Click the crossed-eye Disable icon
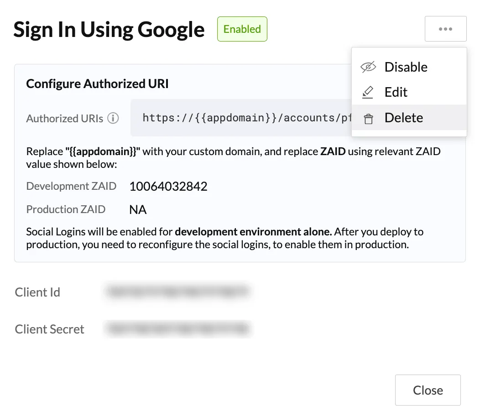 click(368, 67)
